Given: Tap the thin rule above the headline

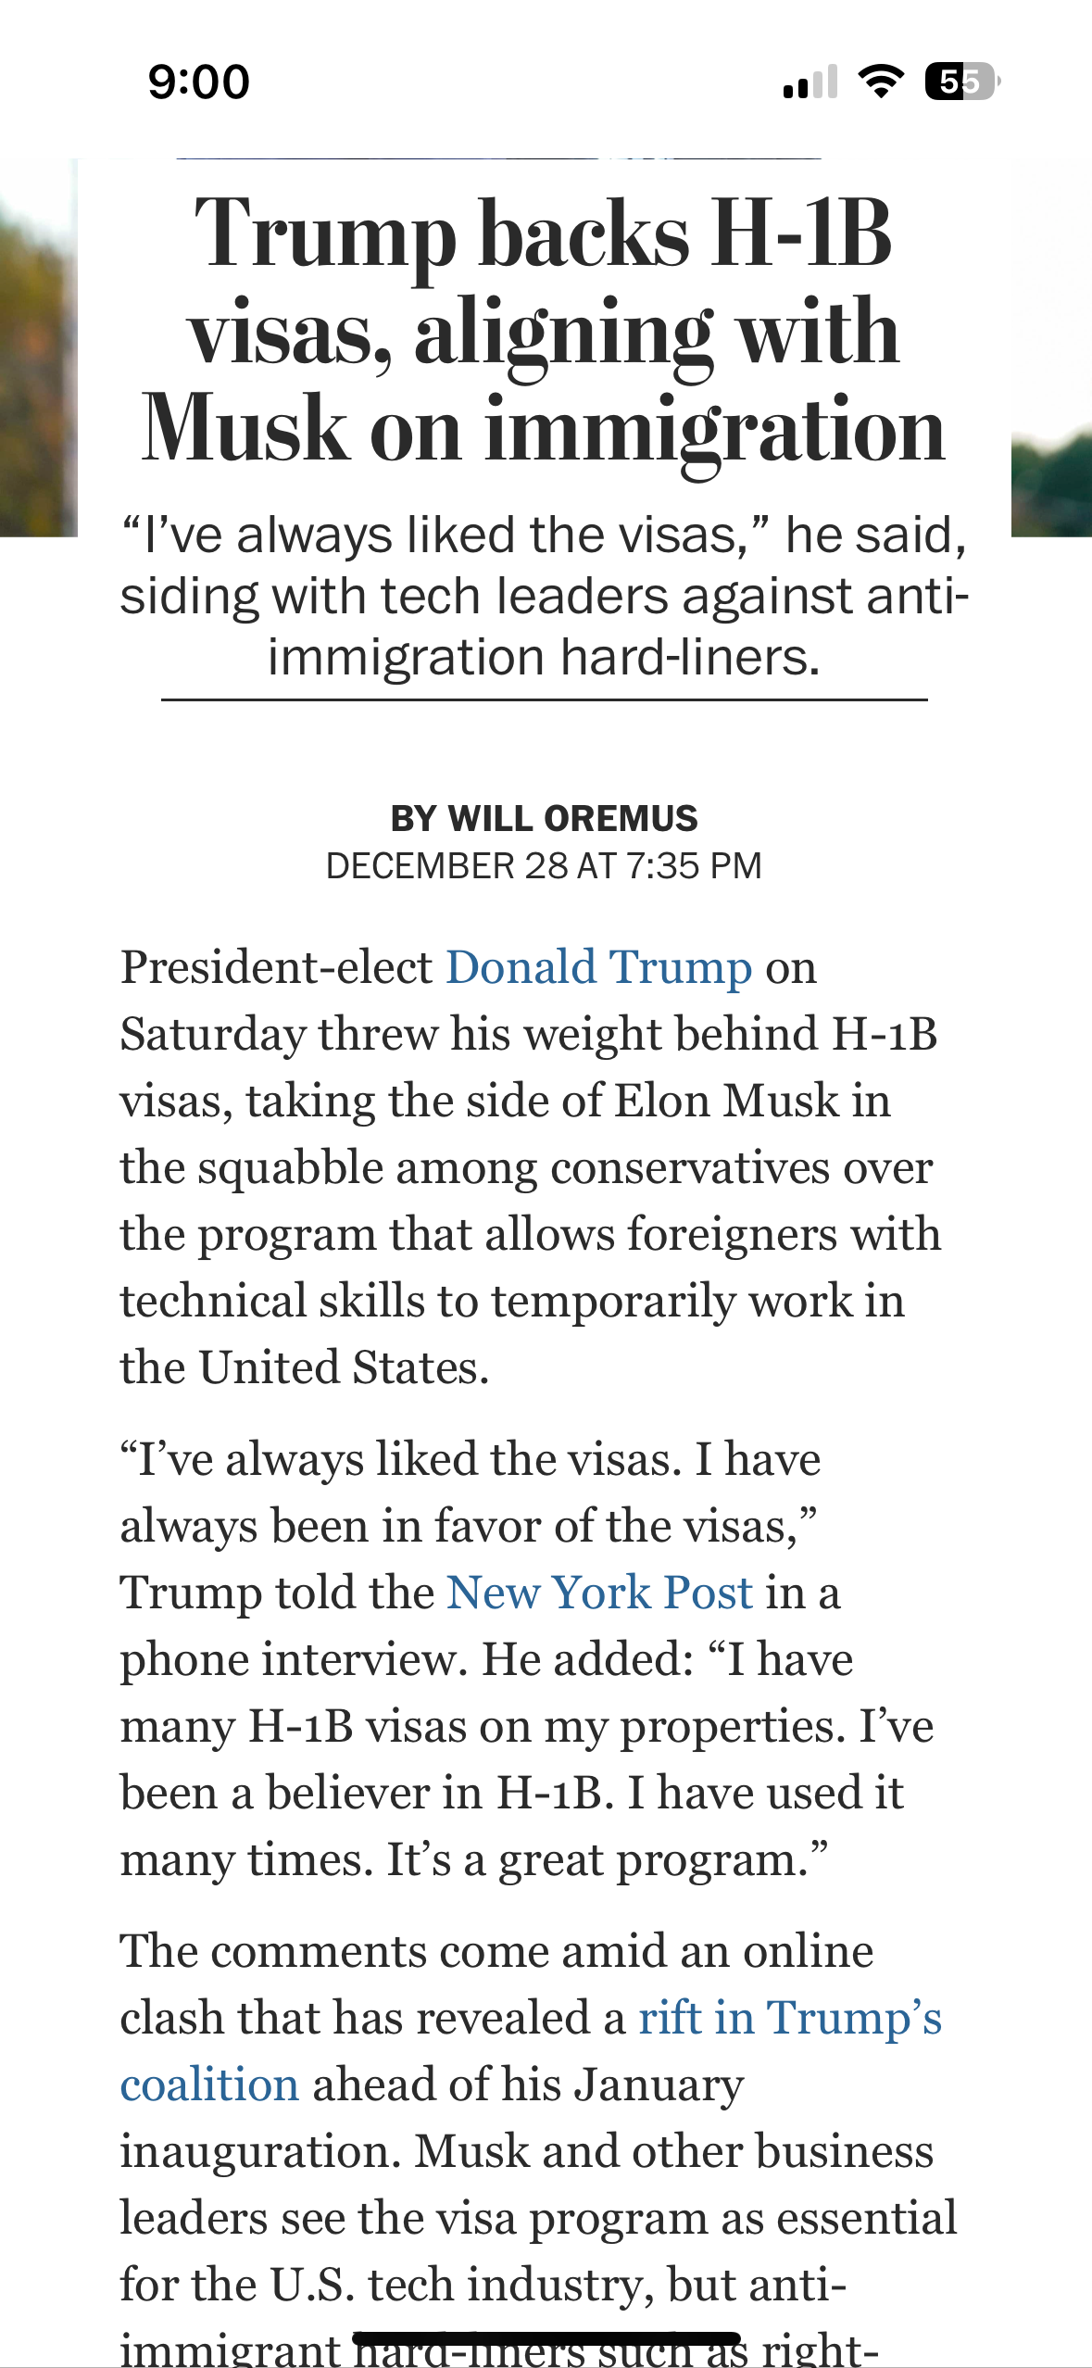Looking at the screenshot, I should tap(498, 158).
